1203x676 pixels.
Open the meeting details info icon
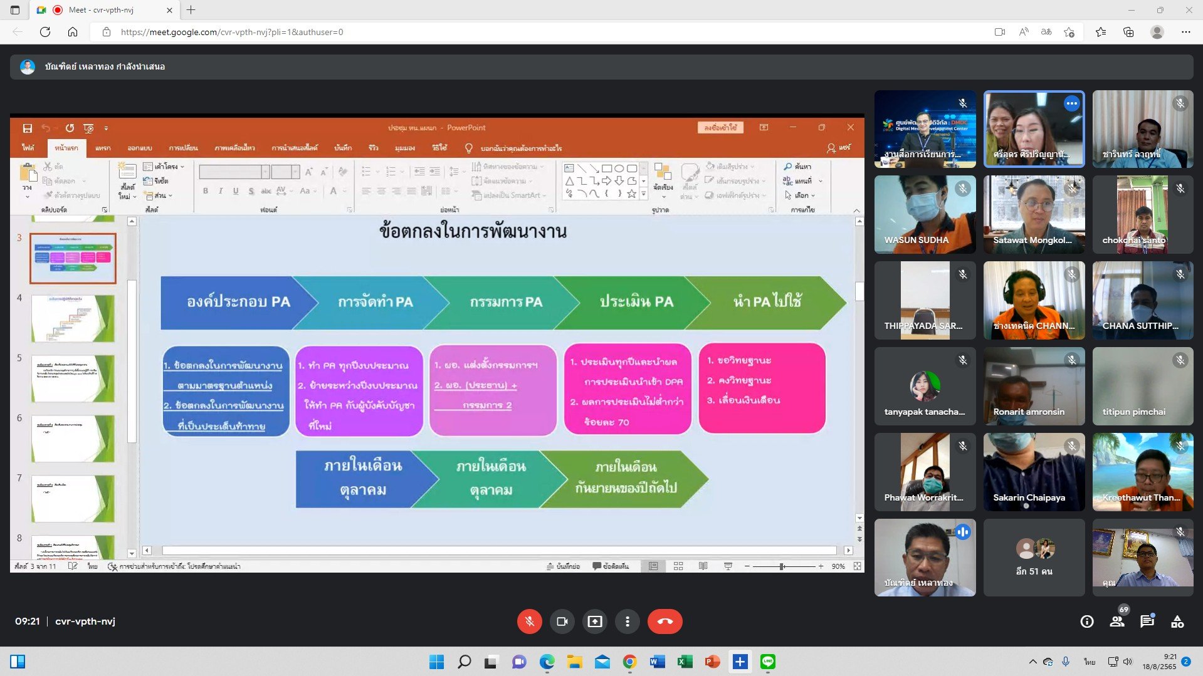1087,621
